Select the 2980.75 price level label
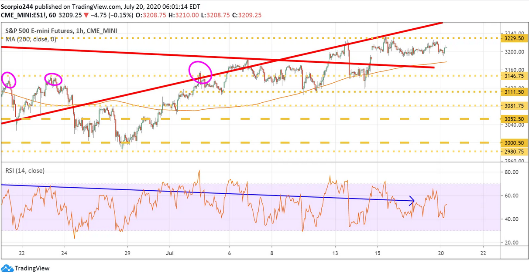This screenshot has height=273, width=529. [515, 152]
